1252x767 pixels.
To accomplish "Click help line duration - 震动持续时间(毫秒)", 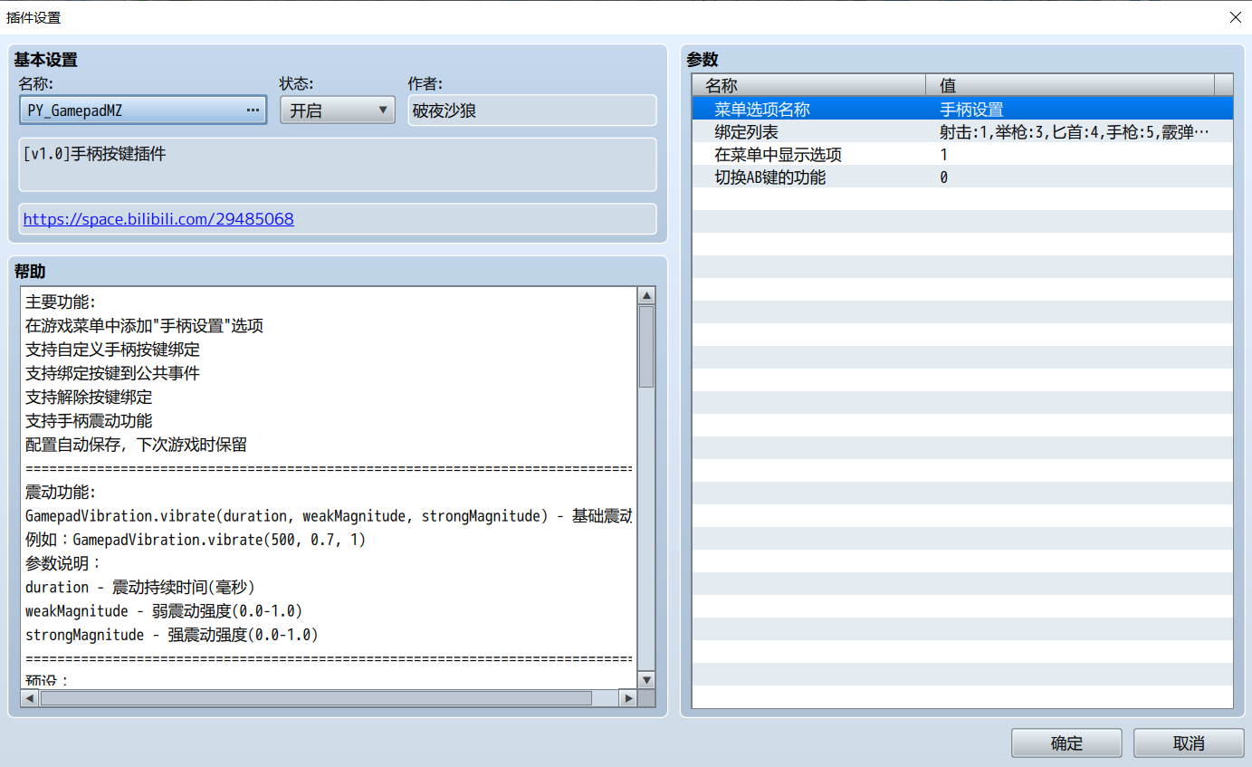I will [140, 587].
